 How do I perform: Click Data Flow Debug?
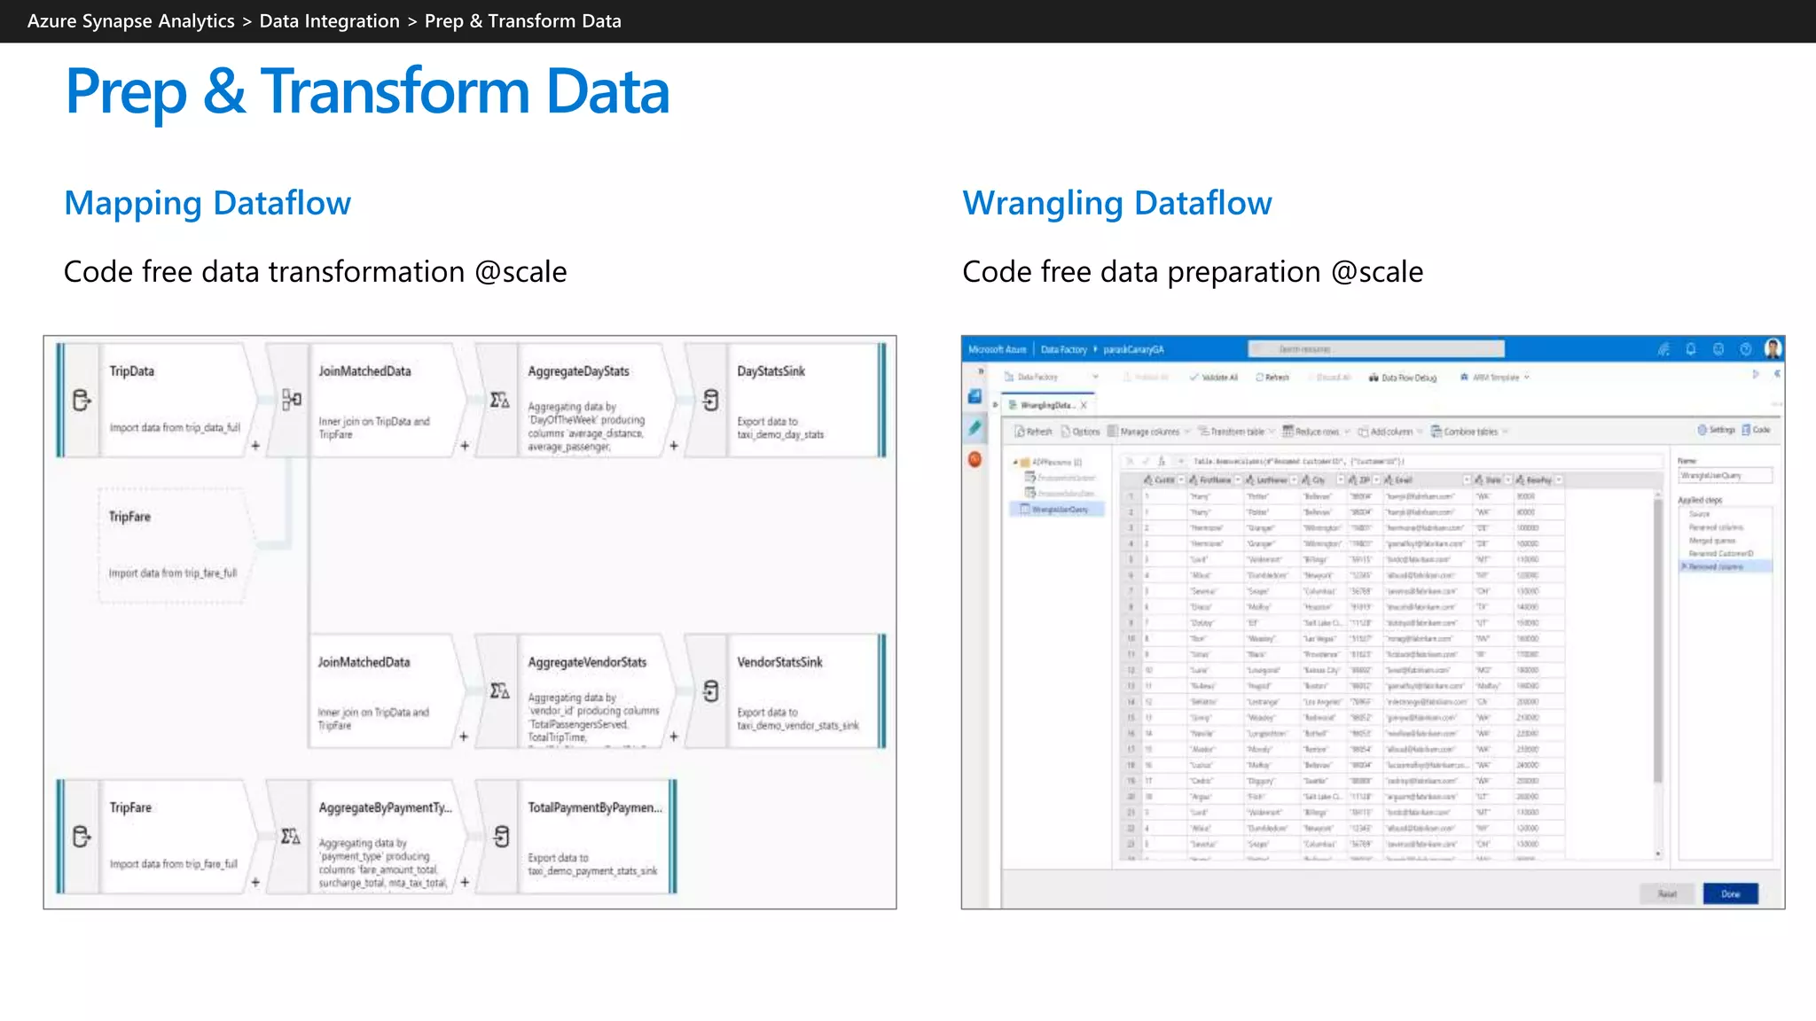[x=1403, y=378]
